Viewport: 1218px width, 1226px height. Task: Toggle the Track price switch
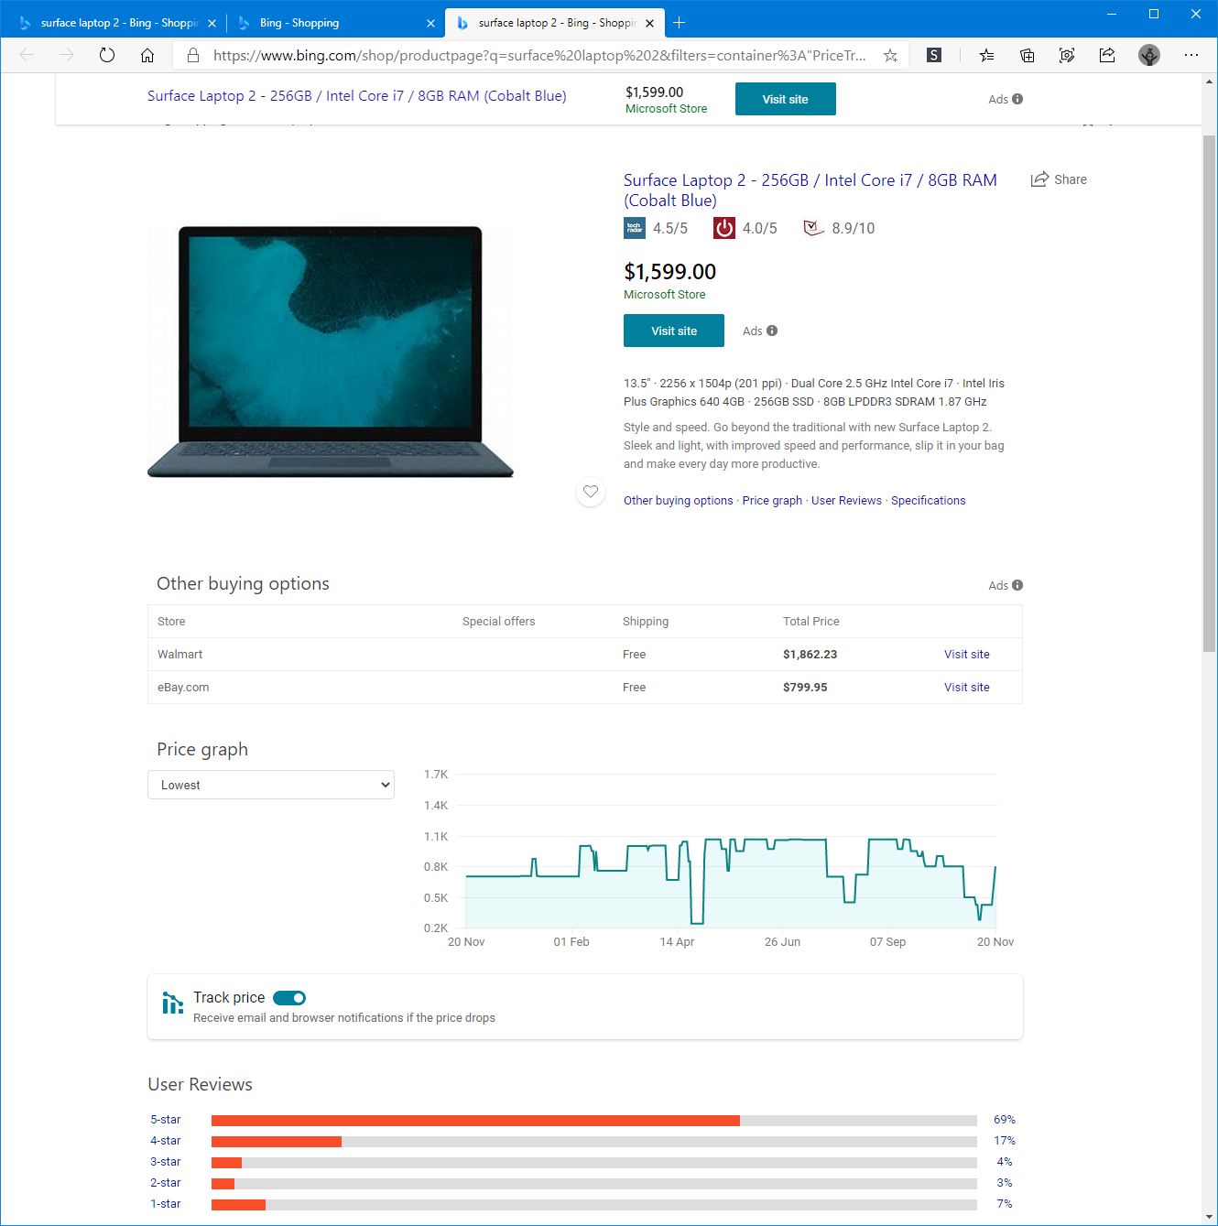(289, 998)
